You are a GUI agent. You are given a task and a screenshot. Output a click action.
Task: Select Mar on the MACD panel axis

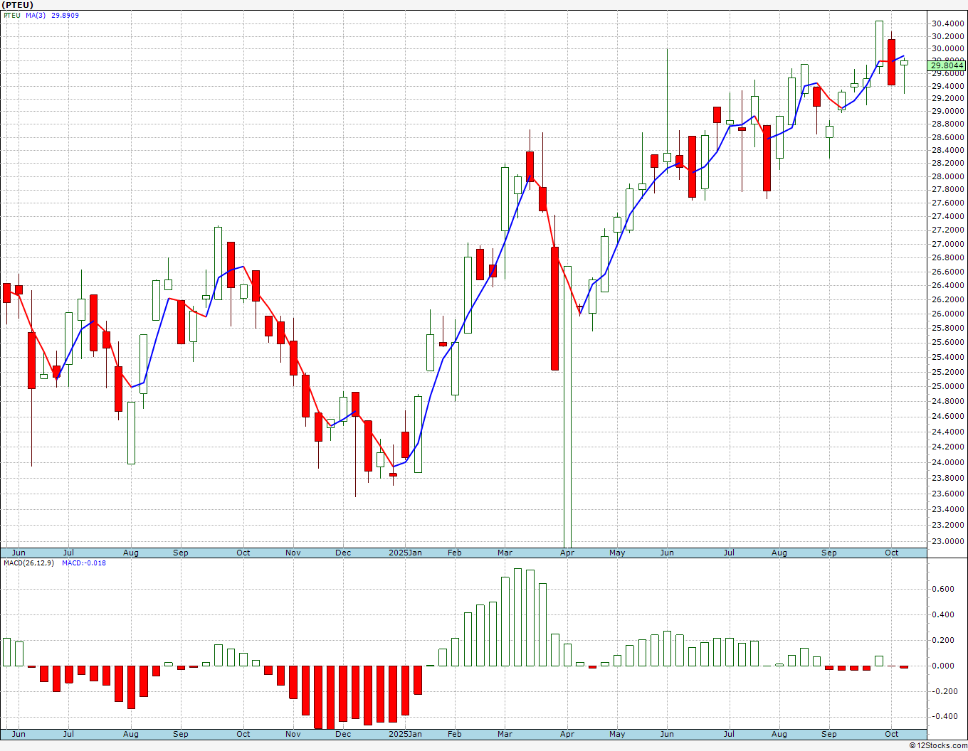click(x=505, y=734)
